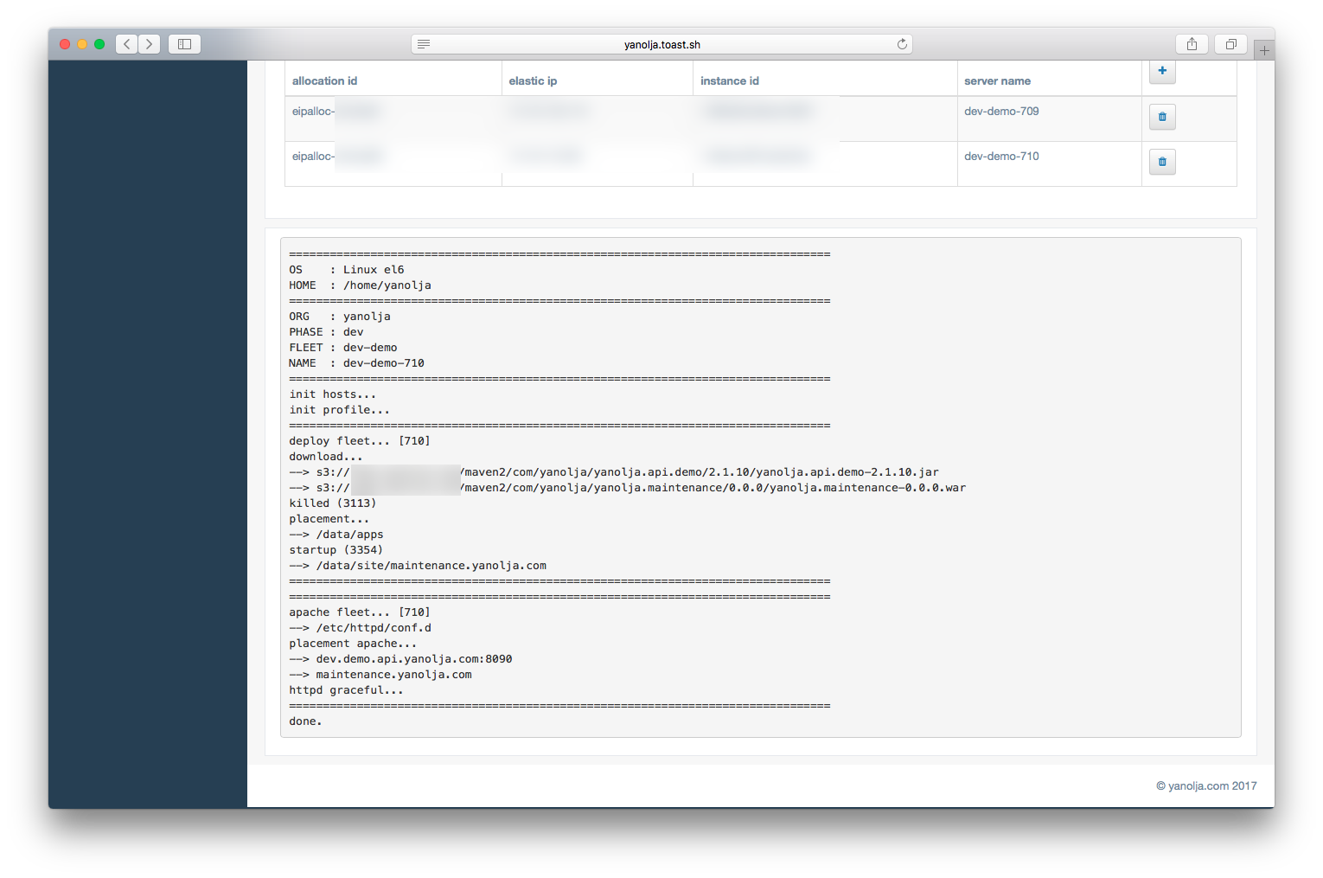
Task: Click the 'init profile...' log line
Action: coord(339,410)
